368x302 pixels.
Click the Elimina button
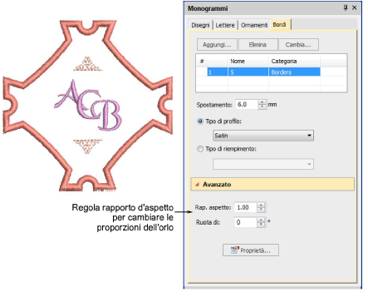[258, 45]
